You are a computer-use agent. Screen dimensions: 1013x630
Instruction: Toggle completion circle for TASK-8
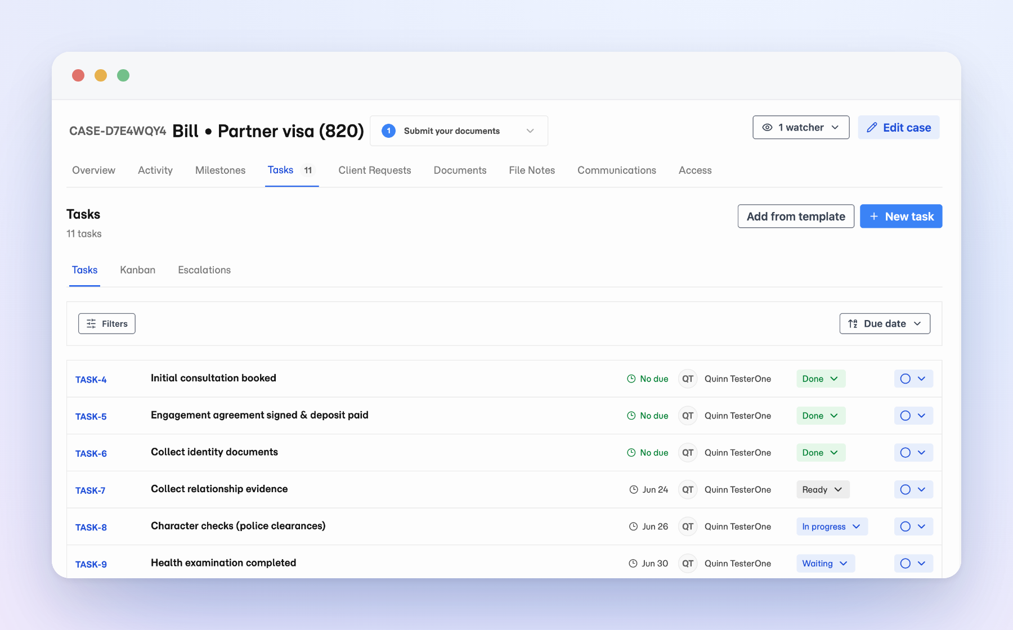(906, 527)
